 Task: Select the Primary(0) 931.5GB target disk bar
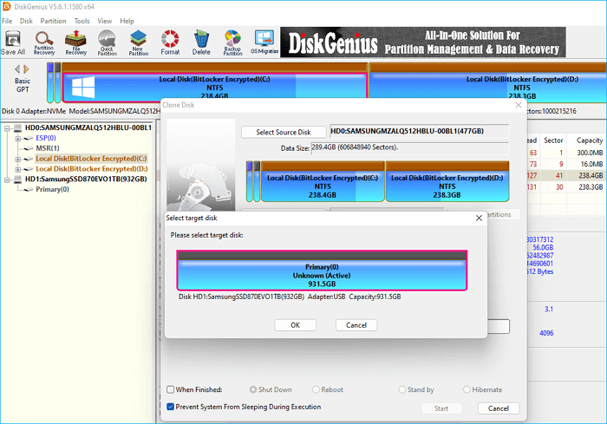point(322,271)
